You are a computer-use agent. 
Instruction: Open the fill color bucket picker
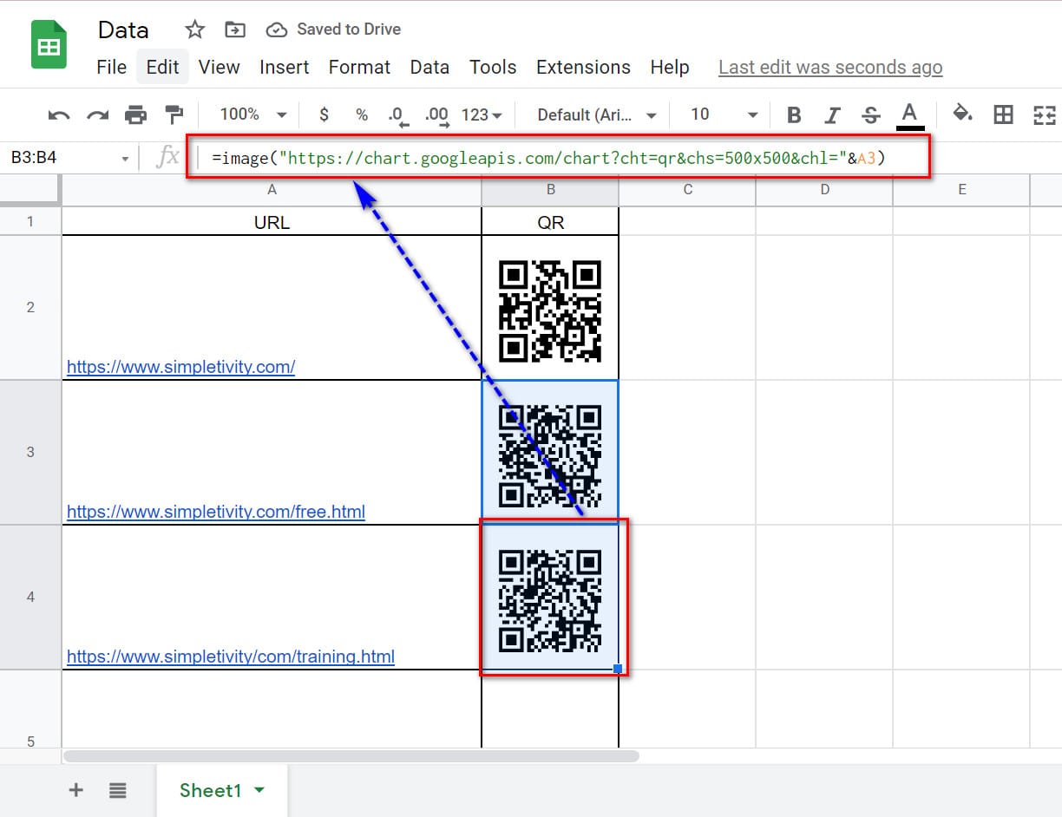tap(962, 114)
